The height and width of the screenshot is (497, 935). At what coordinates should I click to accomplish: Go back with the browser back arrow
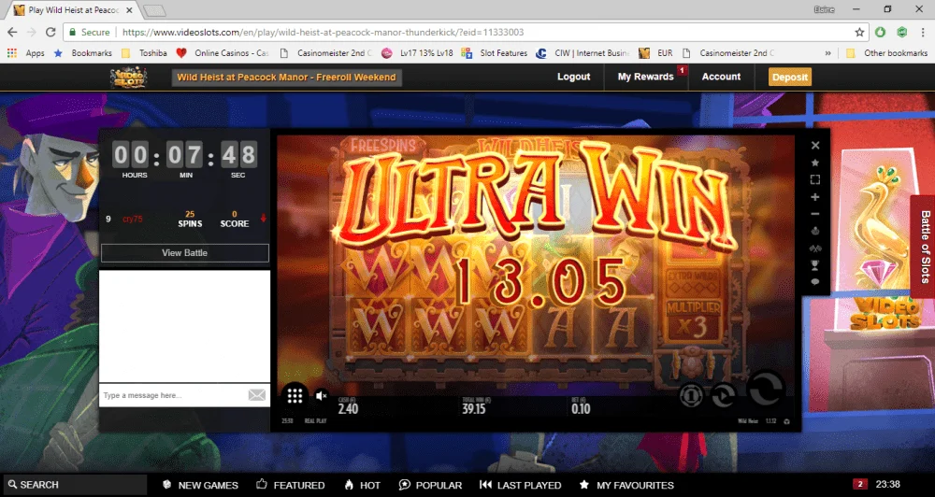click(x=12, y=32)
